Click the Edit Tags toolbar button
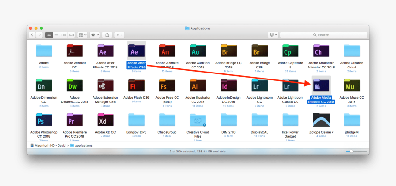The image size is (396, 186). [x=120, y=35]
